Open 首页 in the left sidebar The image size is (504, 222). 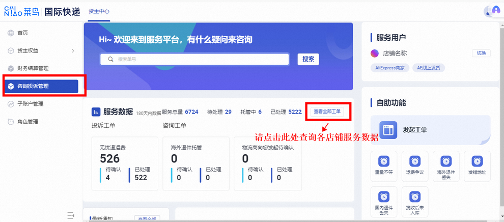tap(22, 33)
